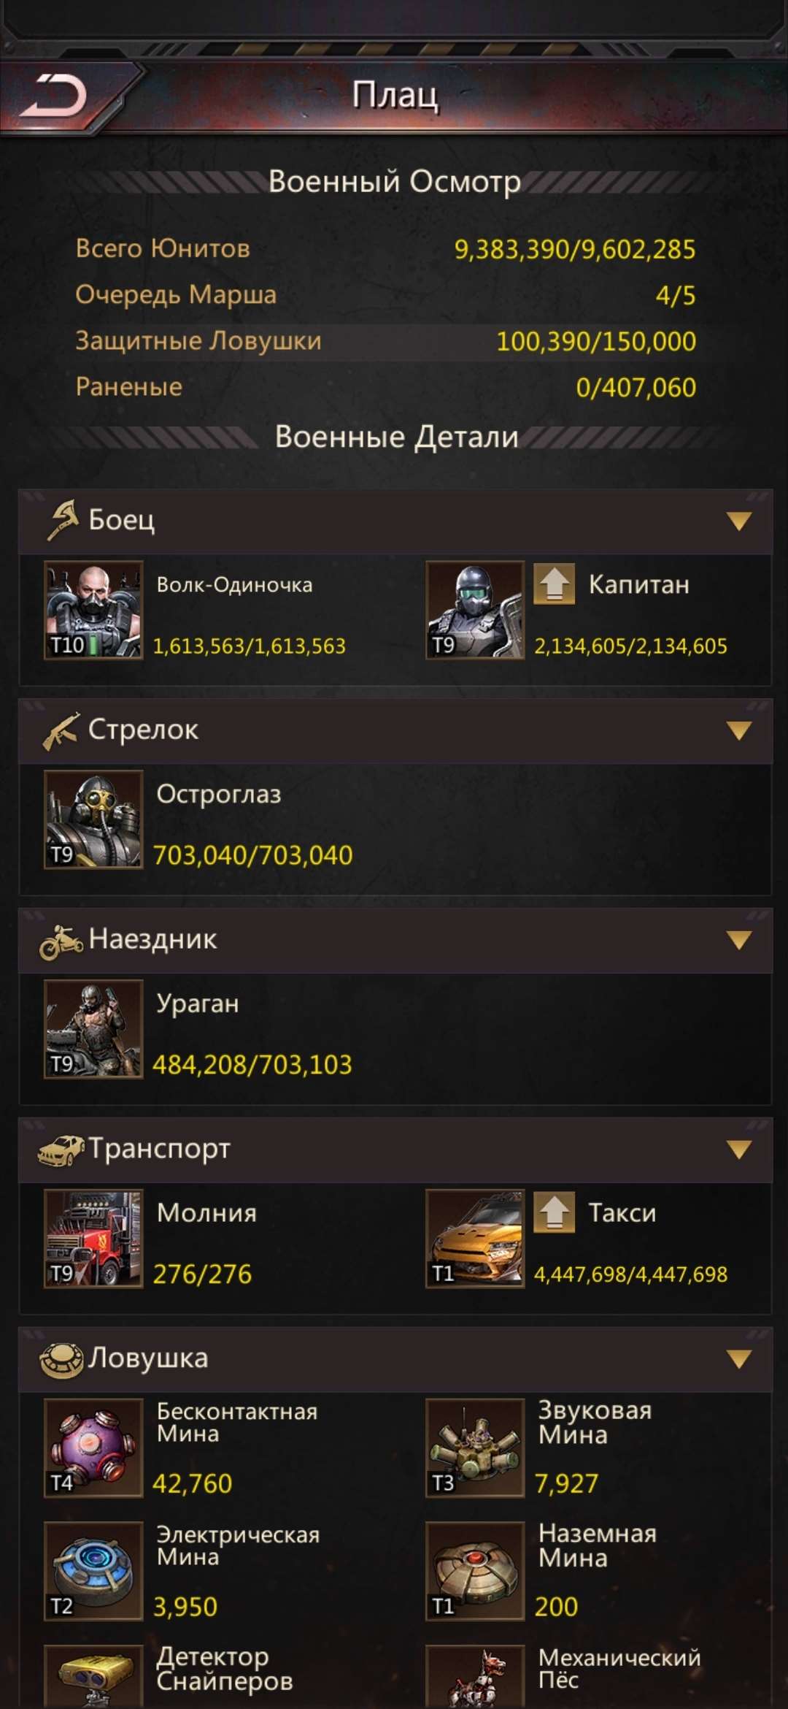
Task: Select the Ураган T9 rider portrait
Action: pos(93,1029)
